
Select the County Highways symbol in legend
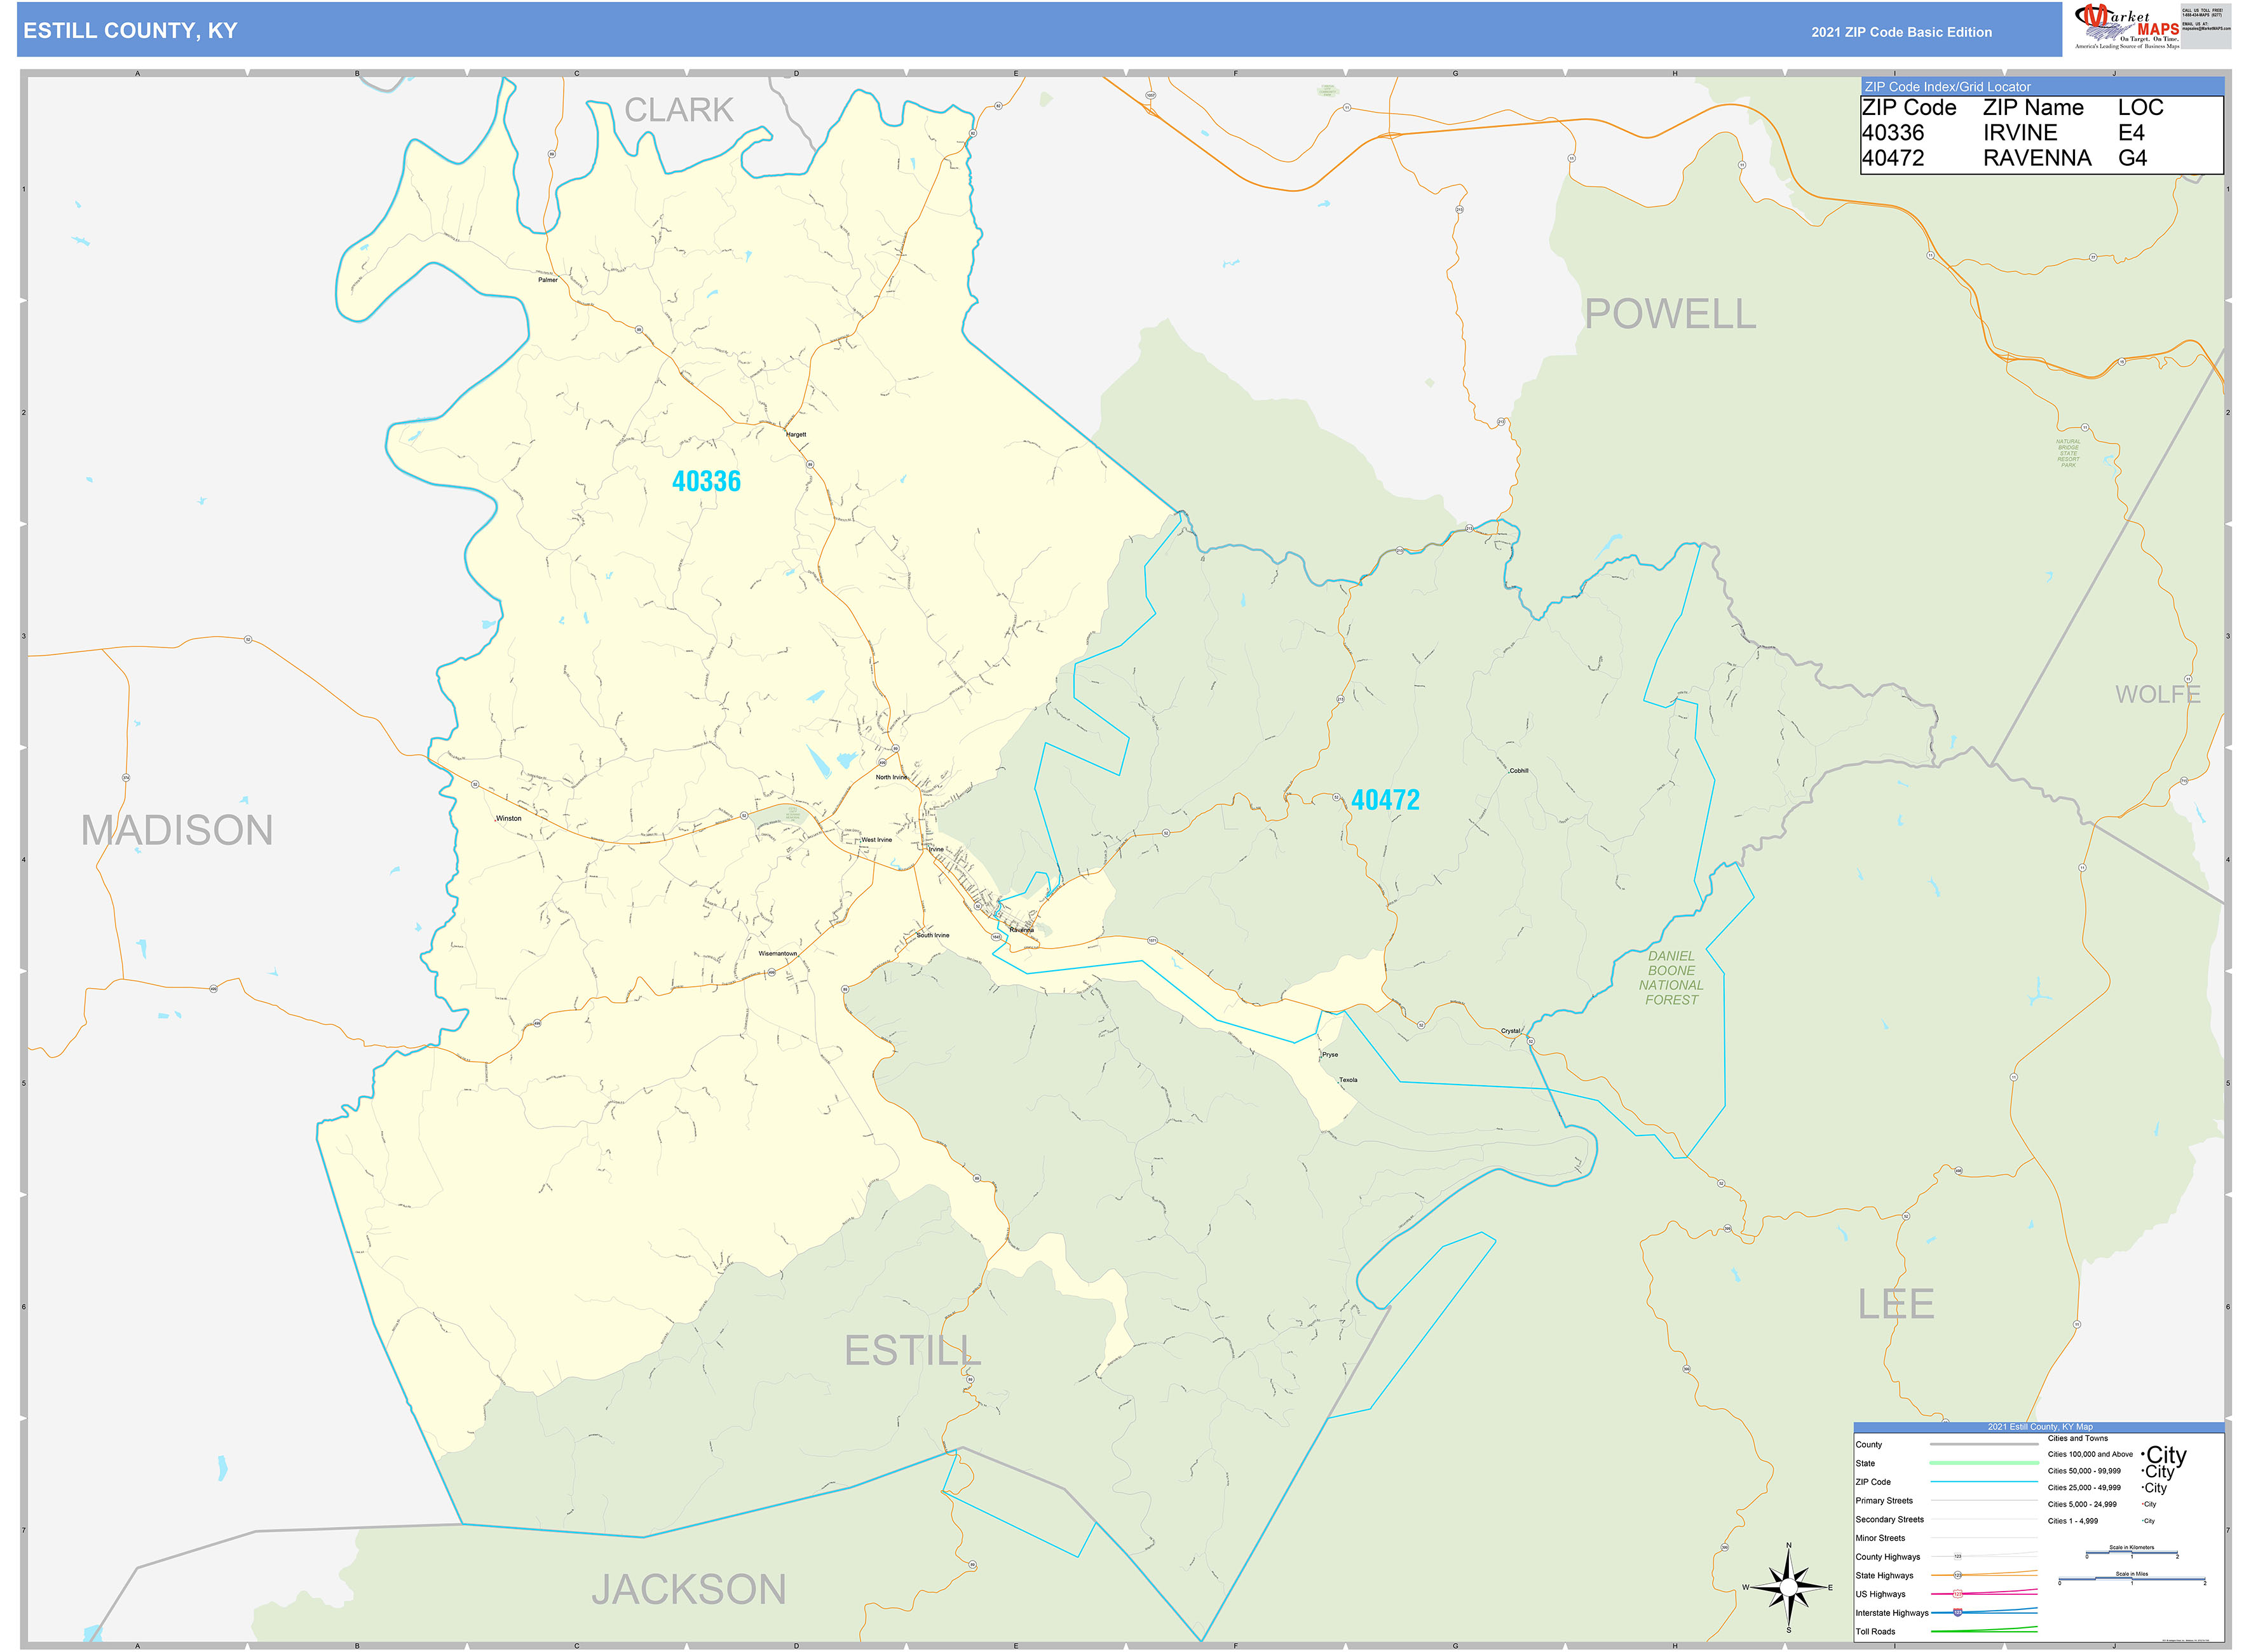(1958, 1557)
